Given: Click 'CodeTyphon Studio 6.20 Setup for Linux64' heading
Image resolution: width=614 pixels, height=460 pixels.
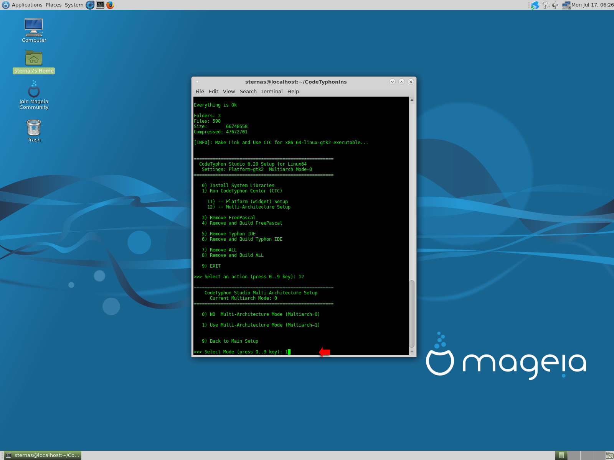Looking at the screenshot, I should (x=253, y=164).
